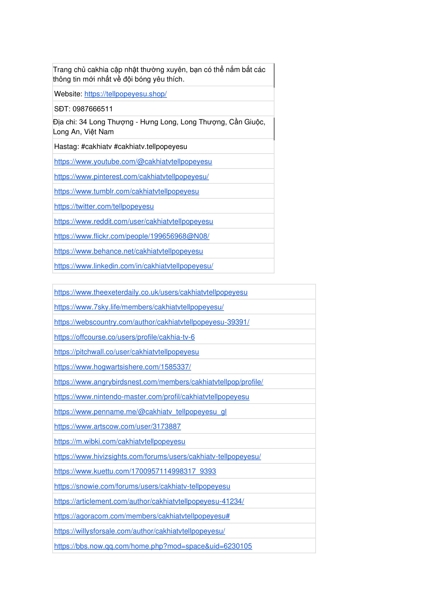Open the tellpopeyesu.shop website link

(125, 94)
